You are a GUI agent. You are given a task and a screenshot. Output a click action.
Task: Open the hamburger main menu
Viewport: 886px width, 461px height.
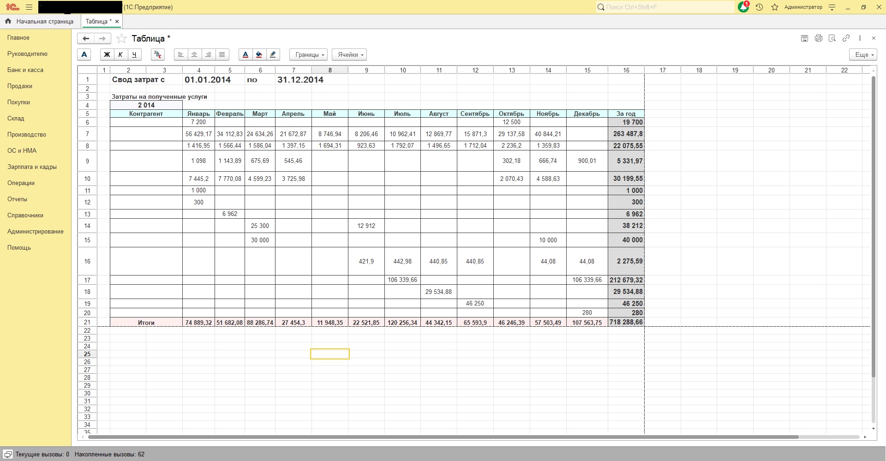[29, 7]
